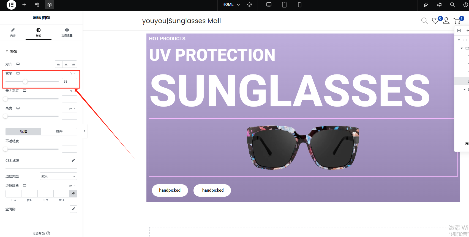Viewport: 469px width, 237px height.
Task: Align image to the right
Action: (73, 64)
